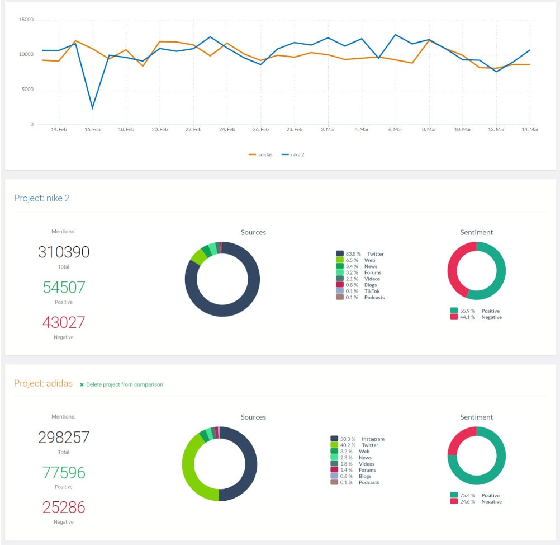Click nike 2 total mentions 310390
The width and height of the screenshot is (560, 545).
click(x=64, y=252)
